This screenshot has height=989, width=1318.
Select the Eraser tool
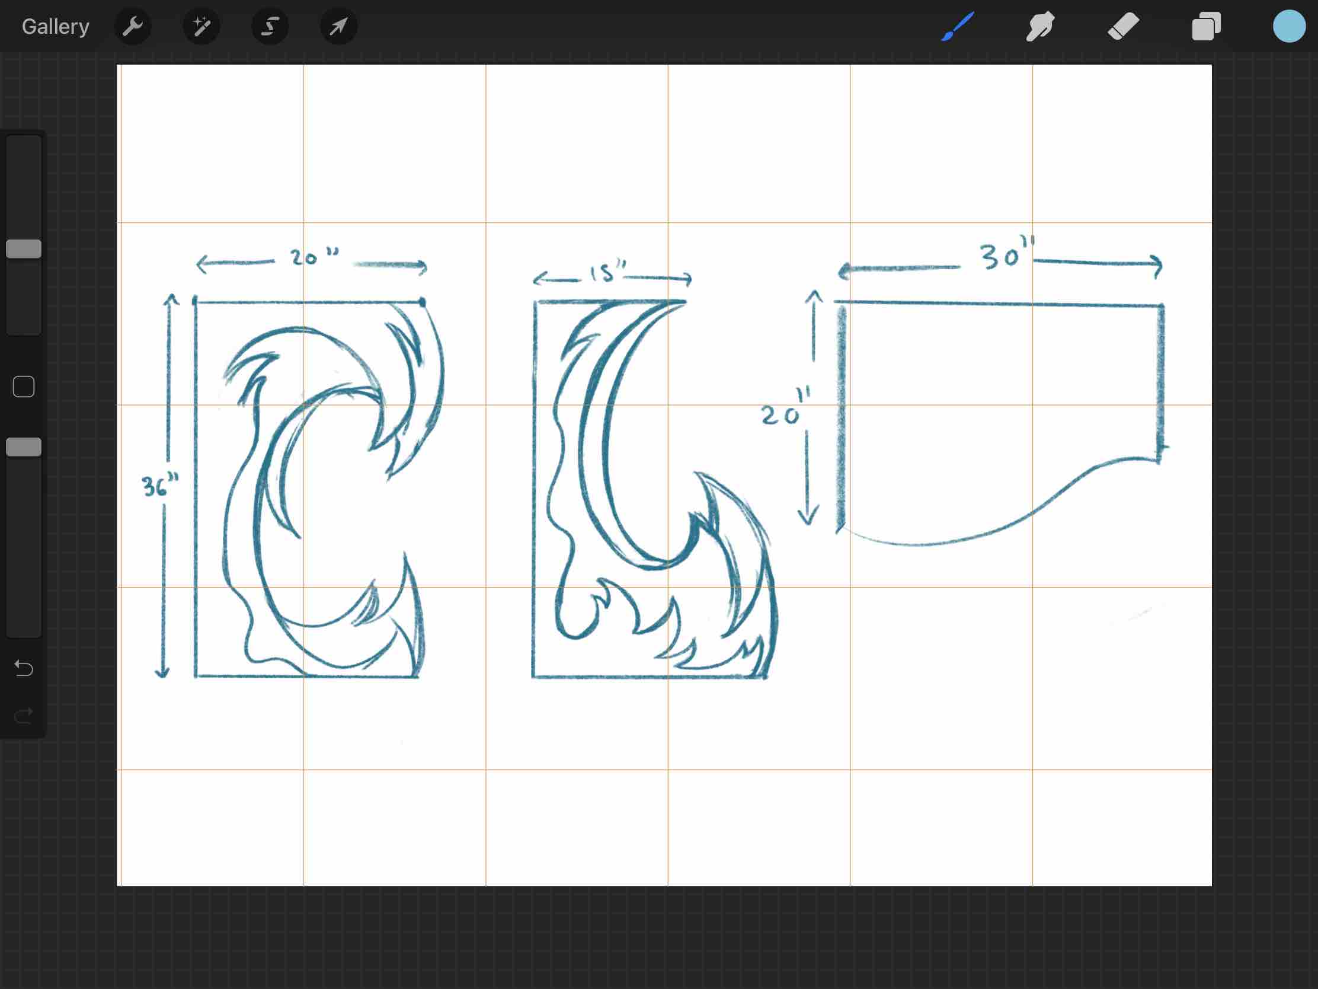pyautogui.click(x=1123, y=26)
